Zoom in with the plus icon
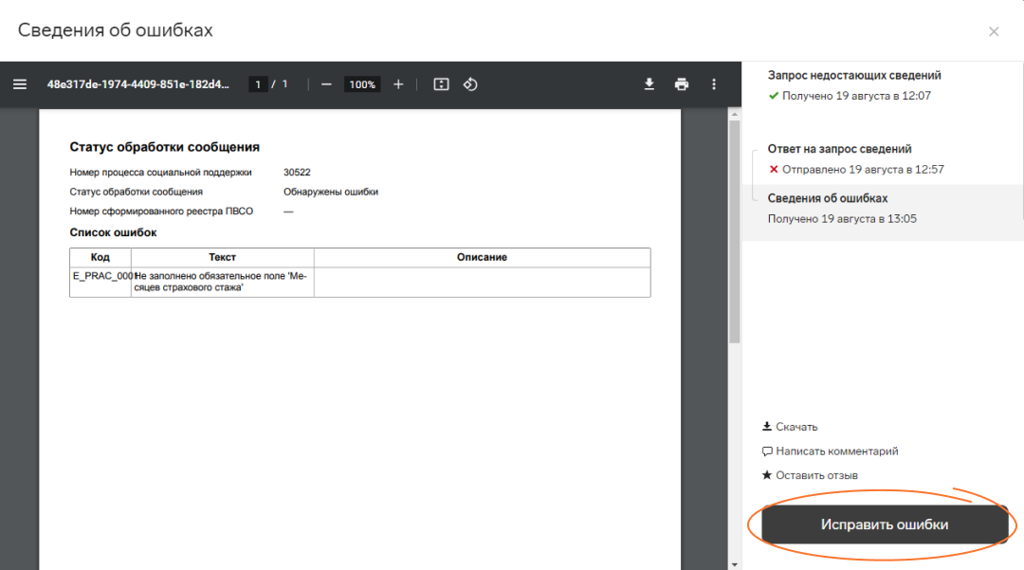1024x570 pixels. (398, 84)
